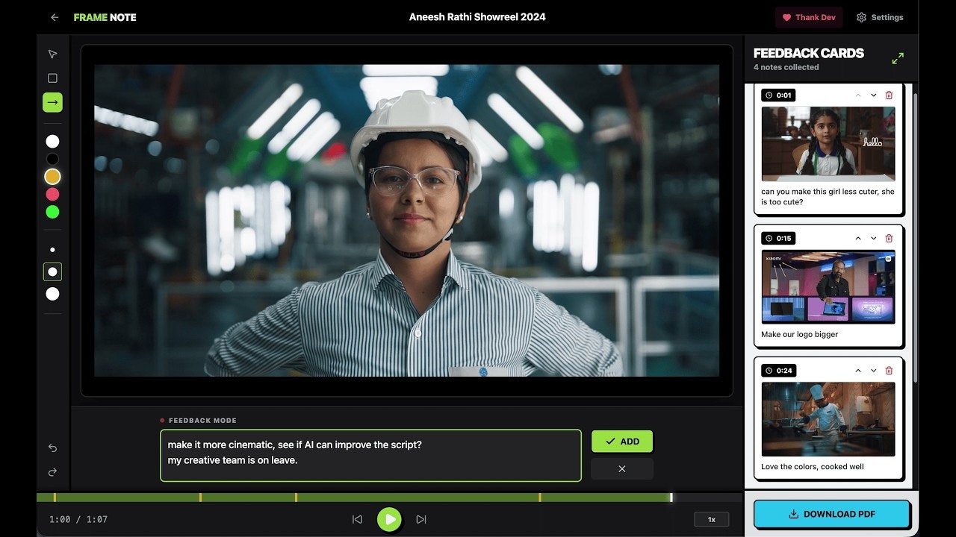The image size is (956, 537).
Task: Click the white playhead on the timeline
Action: coord(671,497)
